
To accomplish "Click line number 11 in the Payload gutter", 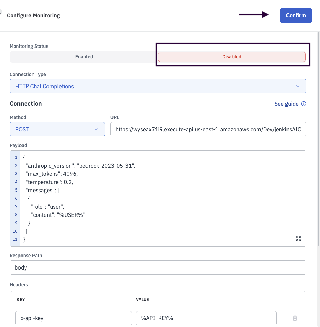I will [x=15, y=239].
